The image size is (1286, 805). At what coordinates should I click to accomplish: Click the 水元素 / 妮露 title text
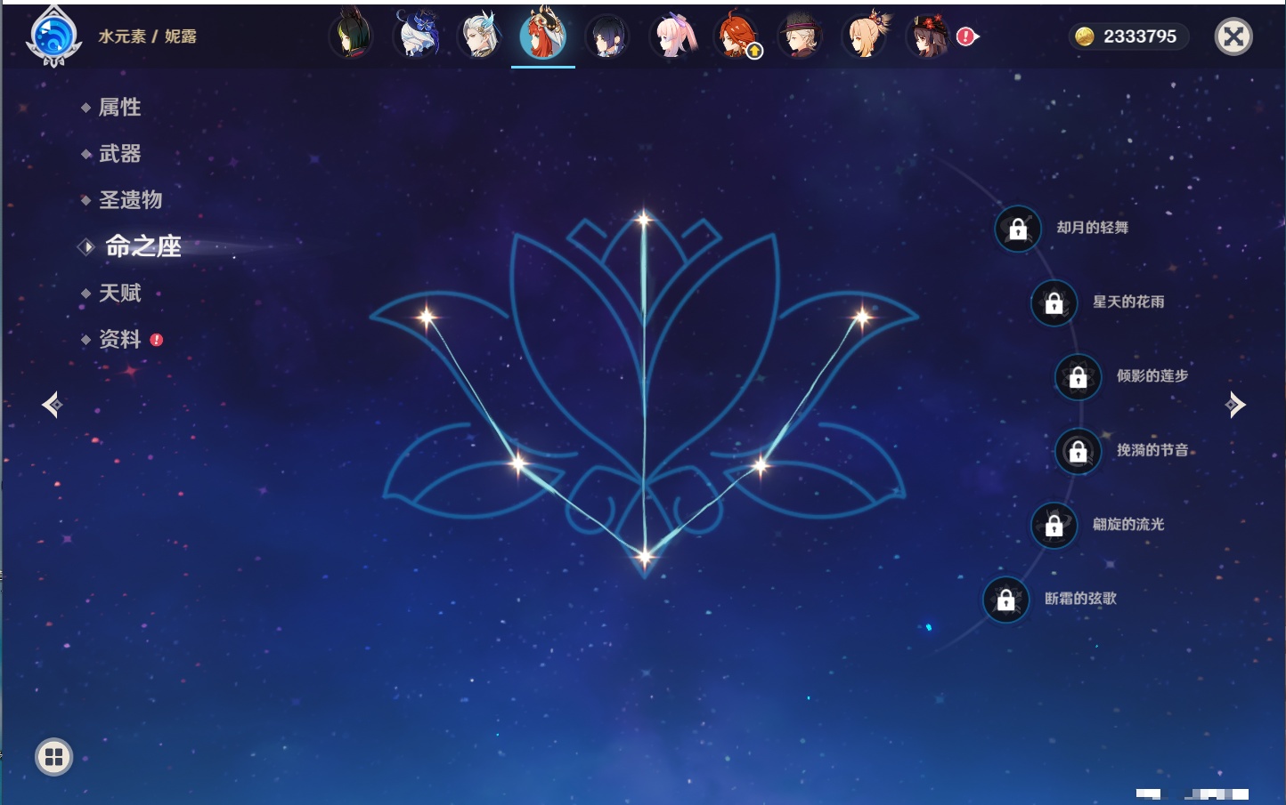click(148, 36)
